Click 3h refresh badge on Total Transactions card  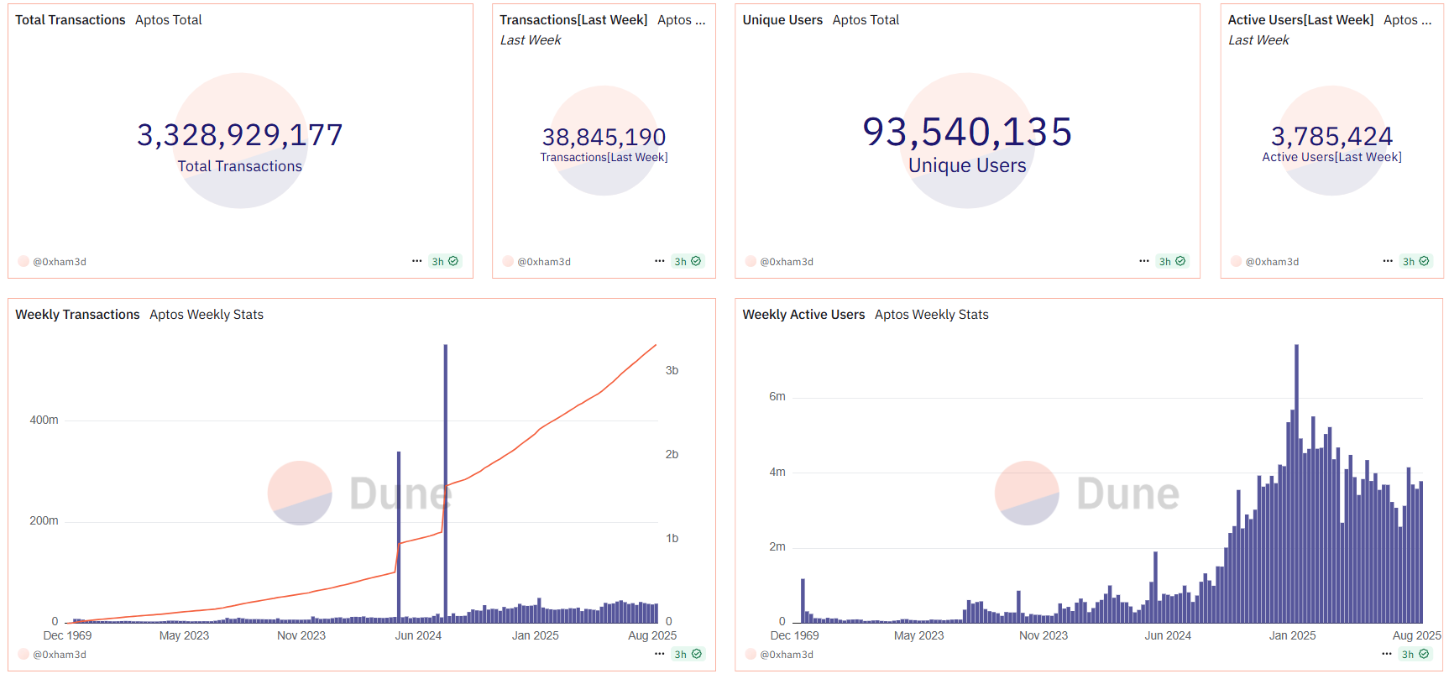[445, 261]
